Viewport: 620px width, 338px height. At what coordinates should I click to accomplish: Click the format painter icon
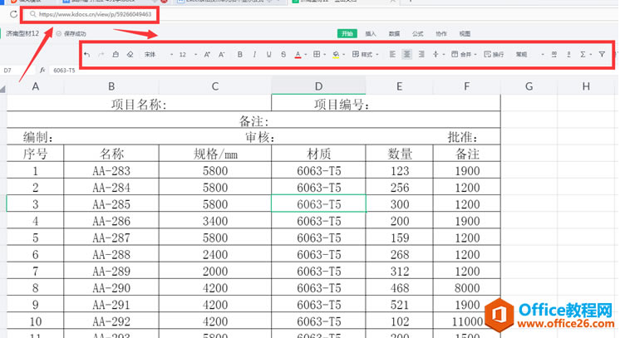coord(115,55)
